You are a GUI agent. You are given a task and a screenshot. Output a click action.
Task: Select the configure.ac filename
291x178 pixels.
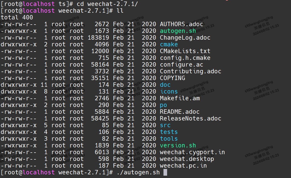[x=181, y=64]
